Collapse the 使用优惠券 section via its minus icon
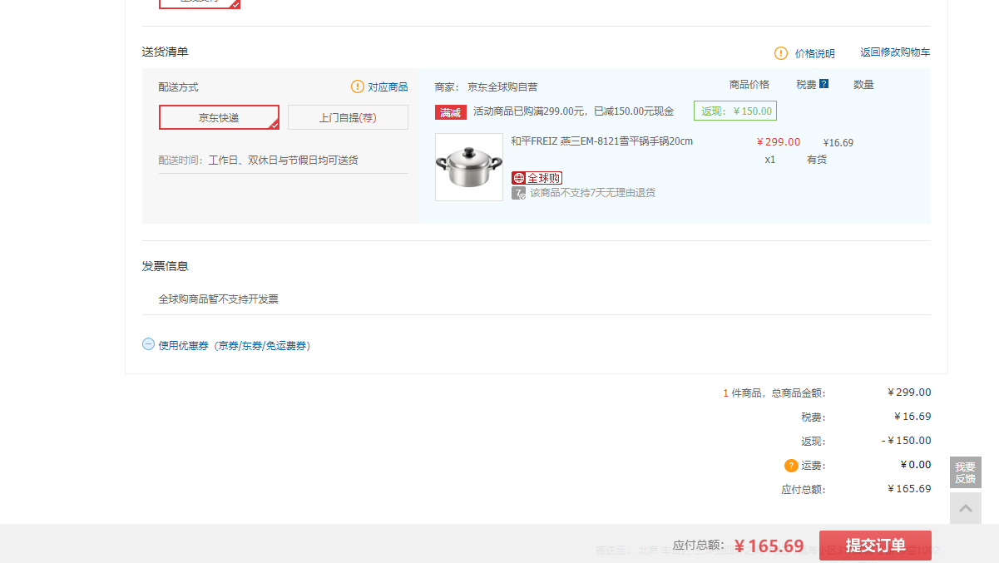999x563 pixels. tap(148, 343)
